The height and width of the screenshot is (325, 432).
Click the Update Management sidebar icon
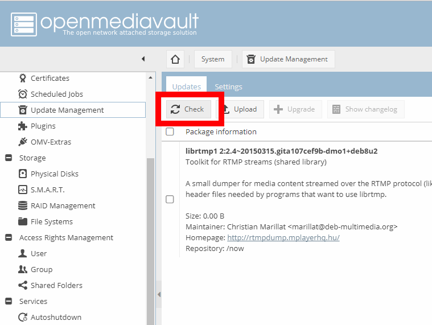click(x=23, y=110)
